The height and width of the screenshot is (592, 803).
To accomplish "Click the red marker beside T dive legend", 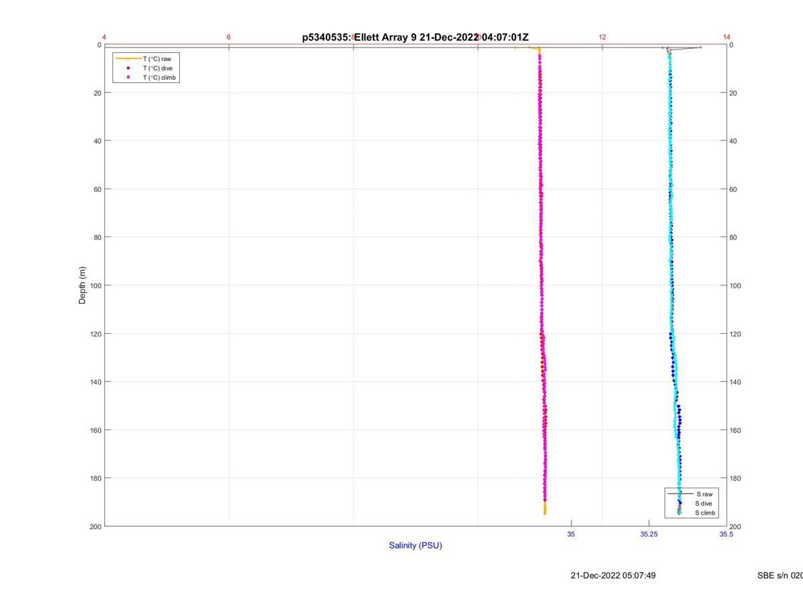I will coord(128,68).
